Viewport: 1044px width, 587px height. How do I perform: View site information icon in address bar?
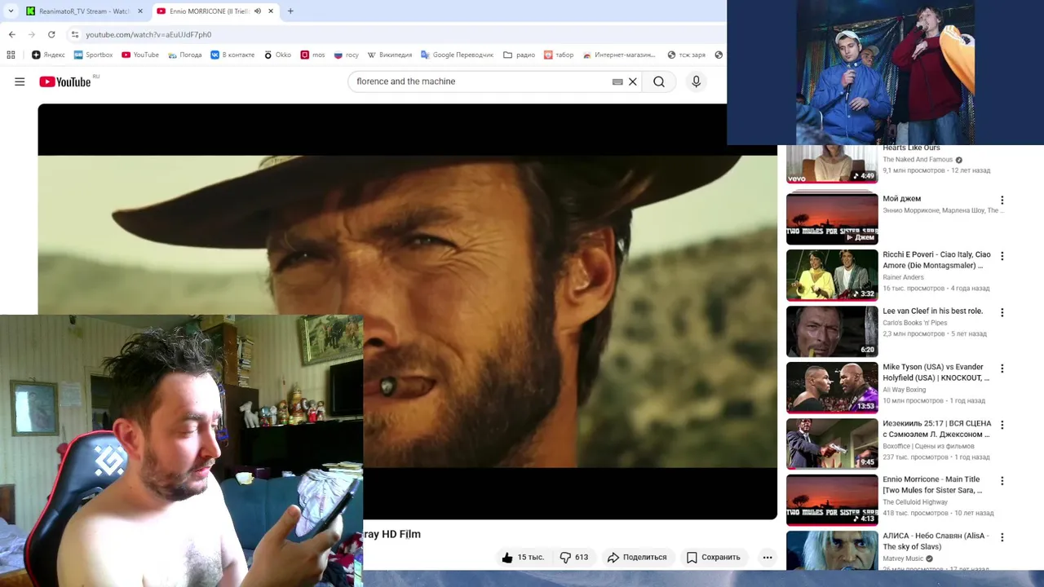(75, 34)
